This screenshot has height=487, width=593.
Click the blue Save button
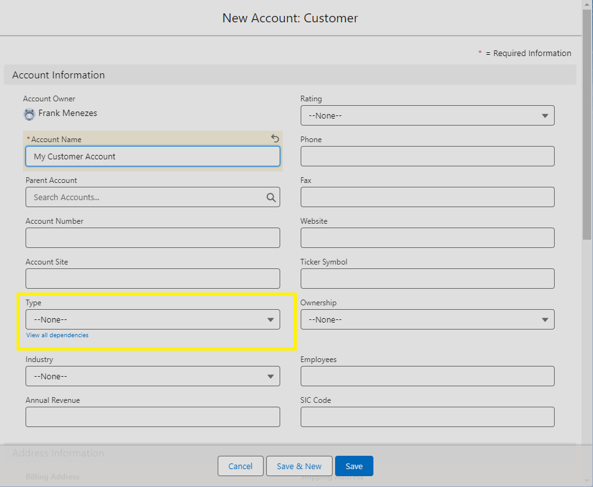[354, 466]
